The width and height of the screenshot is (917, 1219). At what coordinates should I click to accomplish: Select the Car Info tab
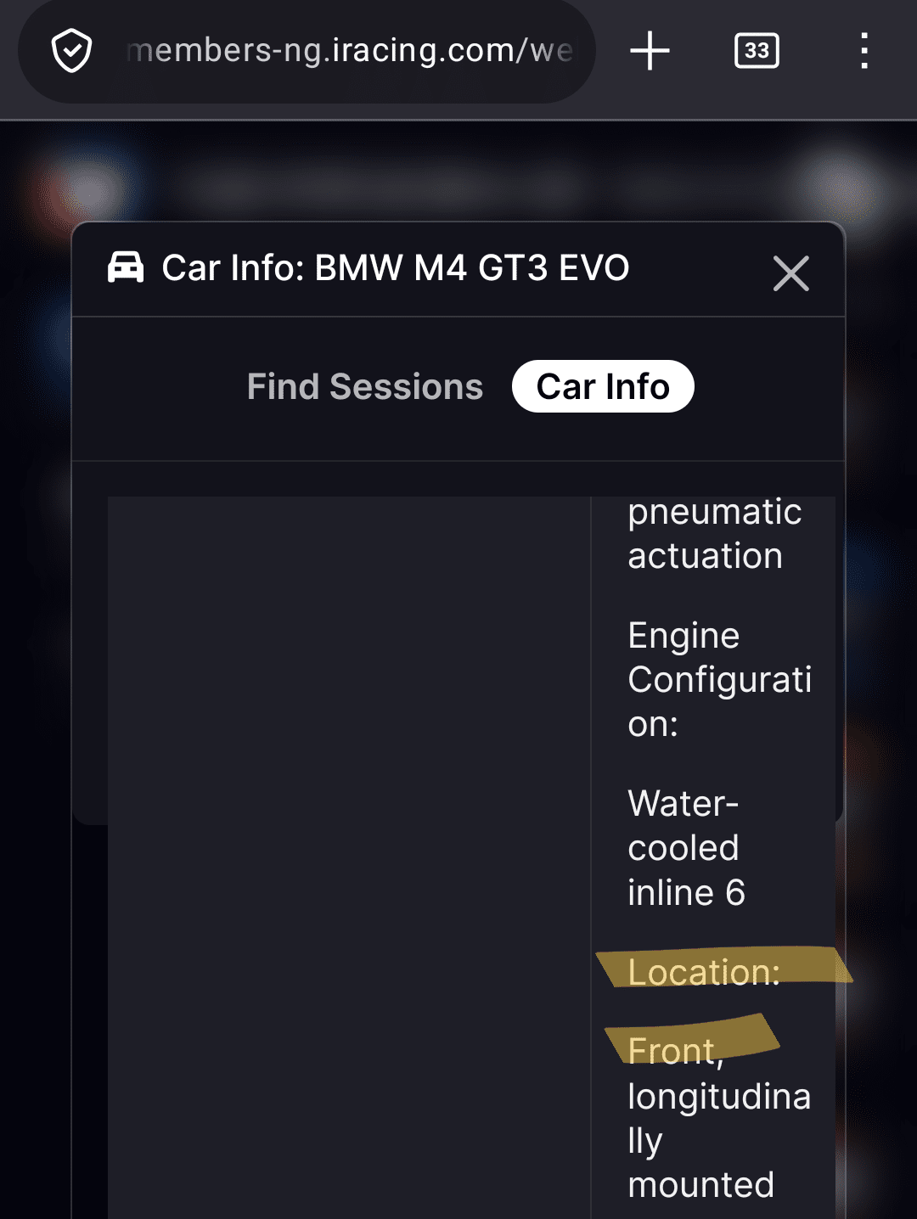[x=603, y=387]
